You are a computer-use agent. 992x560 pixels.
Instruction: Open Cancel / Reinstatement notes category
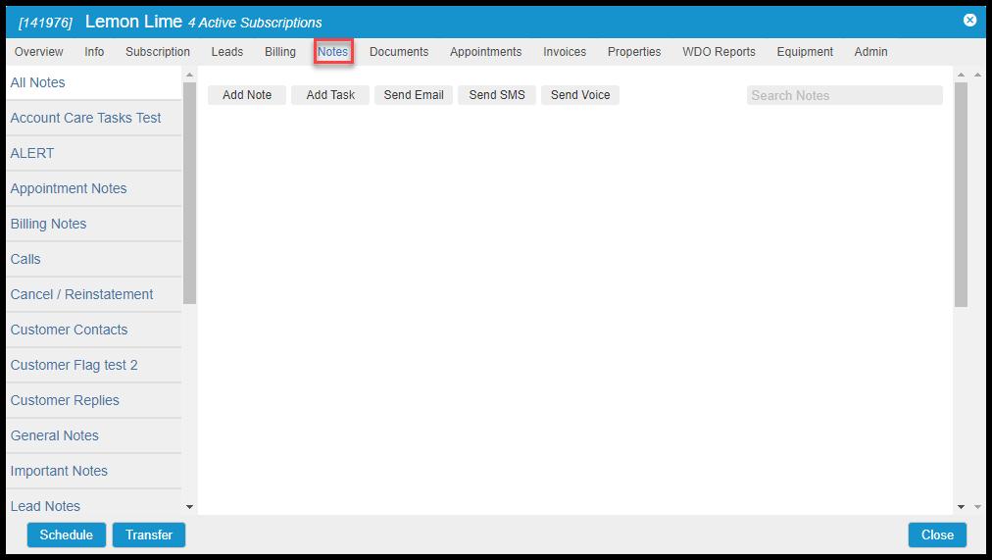pyautogui.click(x=81, y=294)
